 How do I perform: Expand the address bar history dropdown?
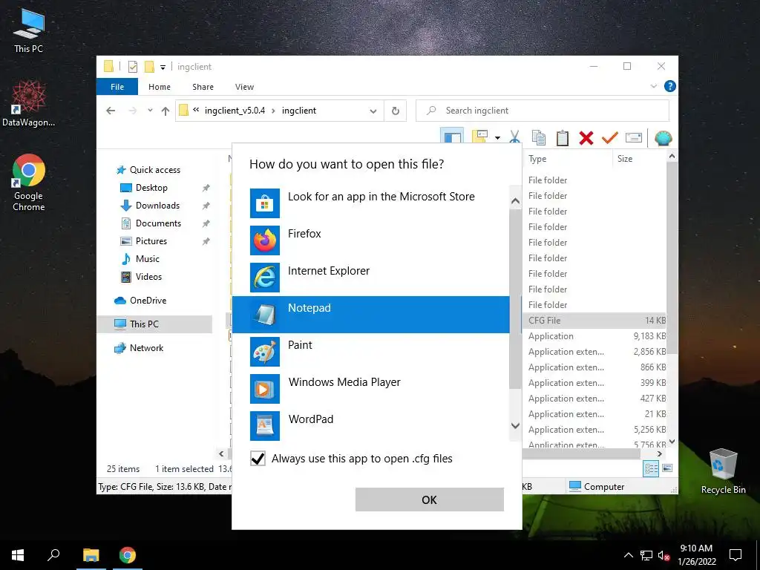tap(373, 111)
